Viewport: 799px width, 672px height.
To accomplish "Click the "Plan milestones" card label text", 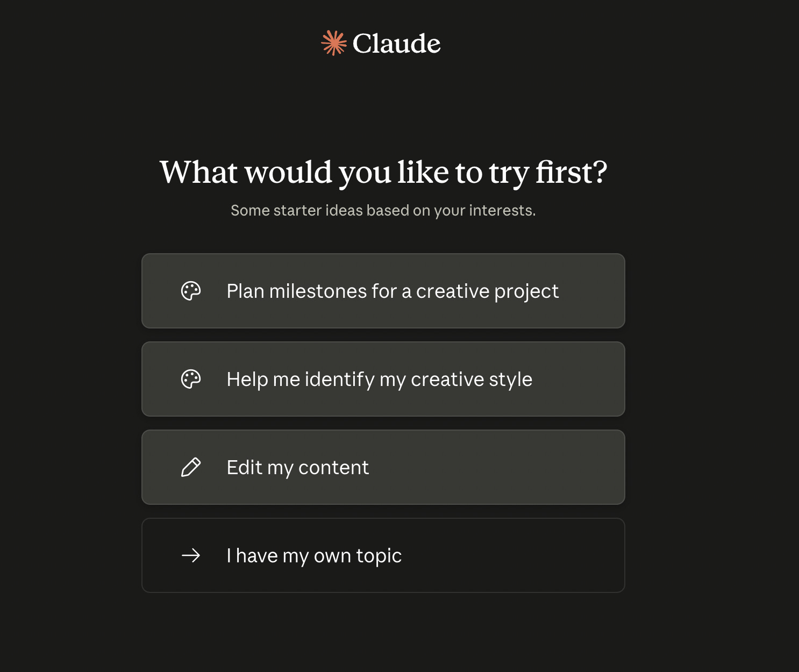I will [393, 291].
